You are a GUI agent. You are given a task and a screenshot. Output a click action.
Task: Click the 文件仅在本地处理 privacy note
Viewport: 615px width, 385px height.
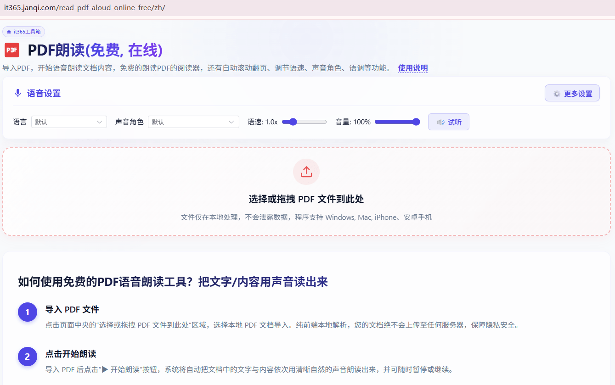(x=306, y=217)
